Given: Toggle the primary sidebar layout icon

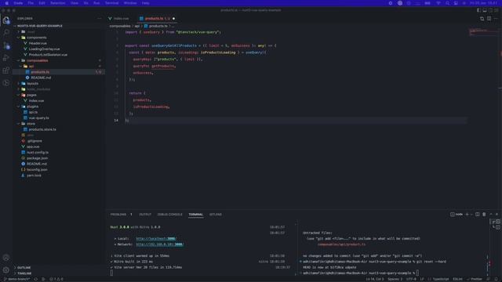Looking at the screenshot, I should (x=478, y=10).
